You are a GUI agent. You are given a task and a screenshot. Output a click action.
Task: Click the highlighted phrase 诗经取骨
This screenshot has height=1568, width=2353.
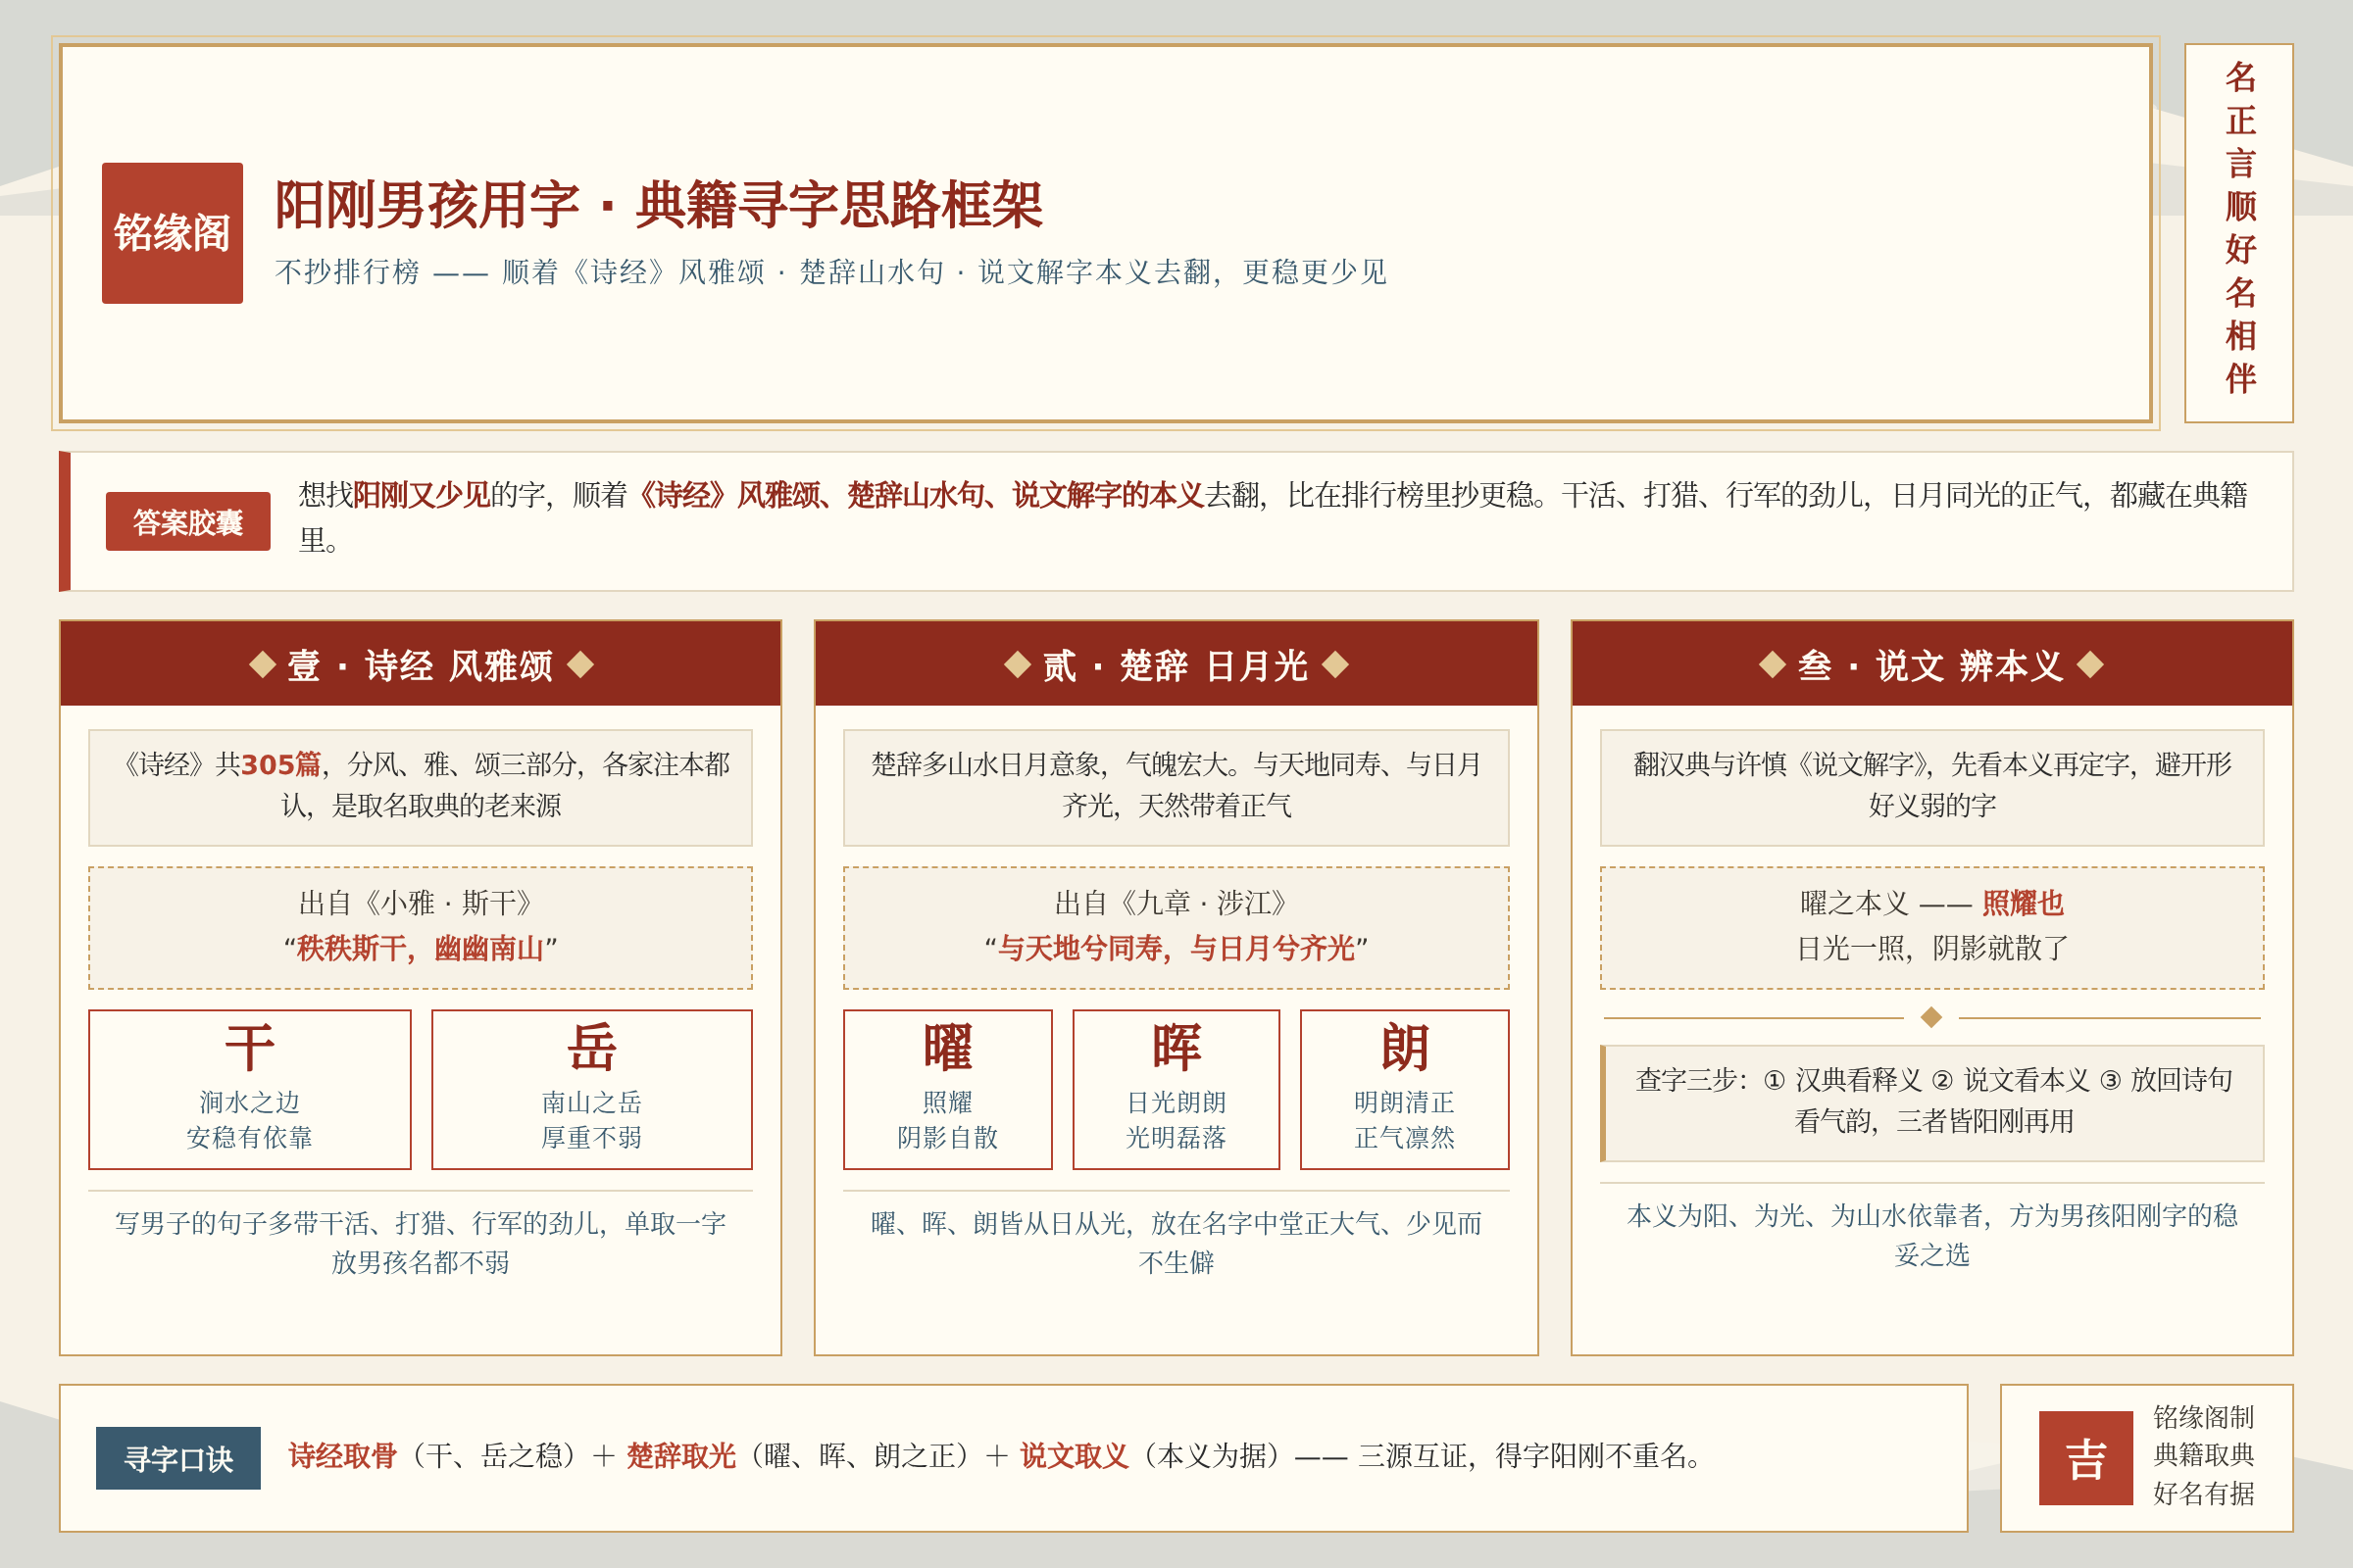tap(342, 1456)
